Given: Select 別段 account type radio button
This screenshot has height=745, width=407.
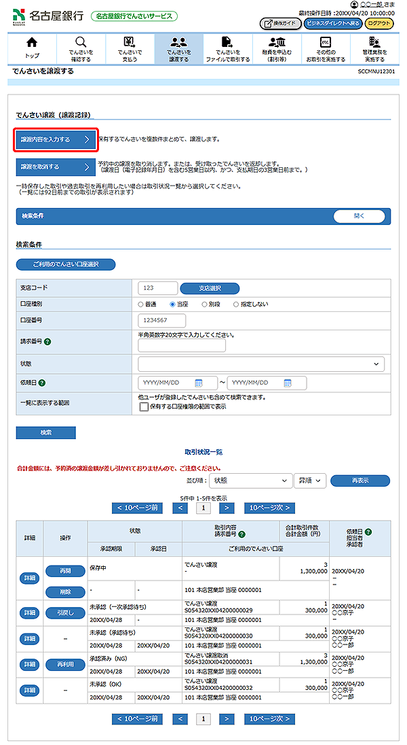Looking at the screenshot, I should click(205, 305).
